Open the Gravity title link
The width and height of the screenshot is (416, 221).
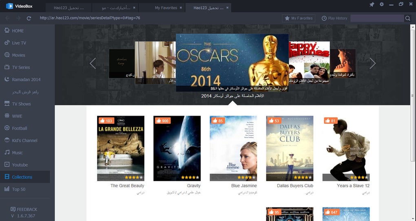coord(194,186)
